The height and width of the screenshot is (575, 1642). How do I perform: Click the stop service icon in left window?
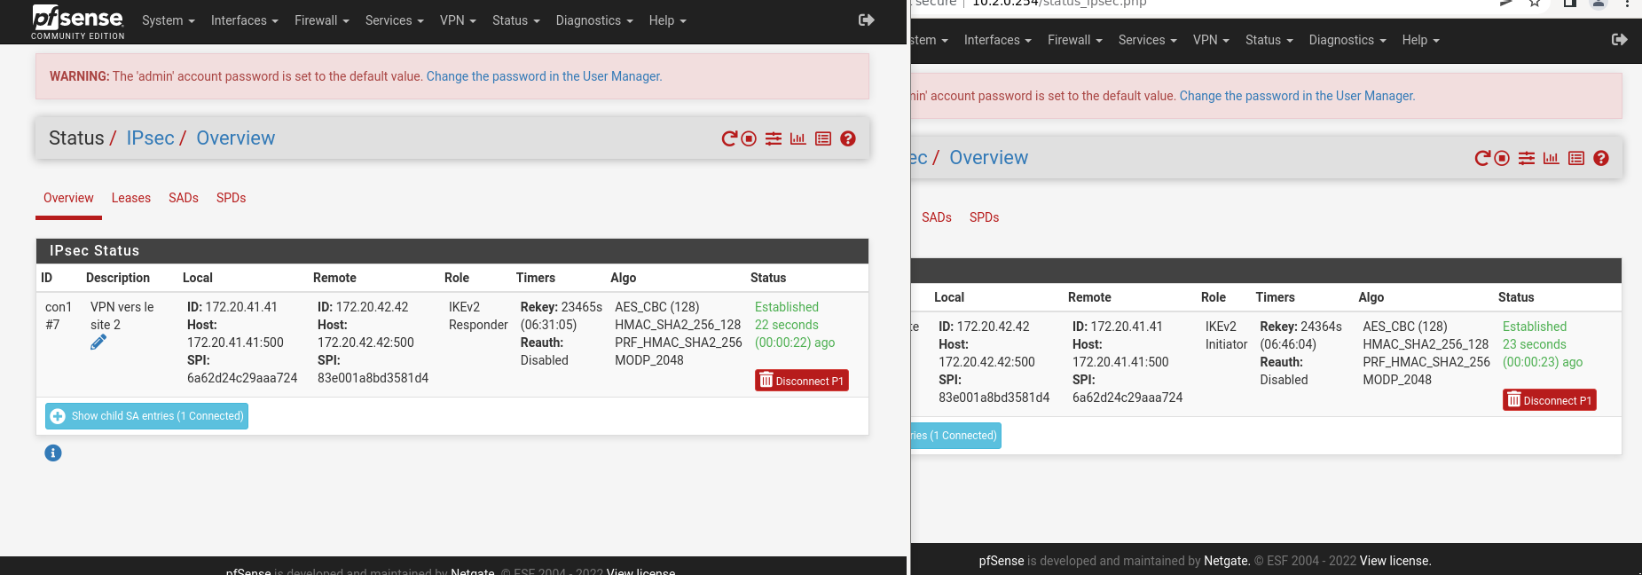coord(749,138)
